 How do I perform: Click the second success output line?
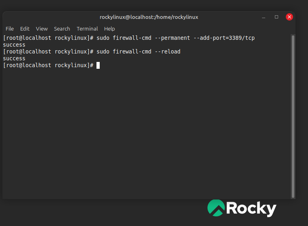click(x=14, y=58)
